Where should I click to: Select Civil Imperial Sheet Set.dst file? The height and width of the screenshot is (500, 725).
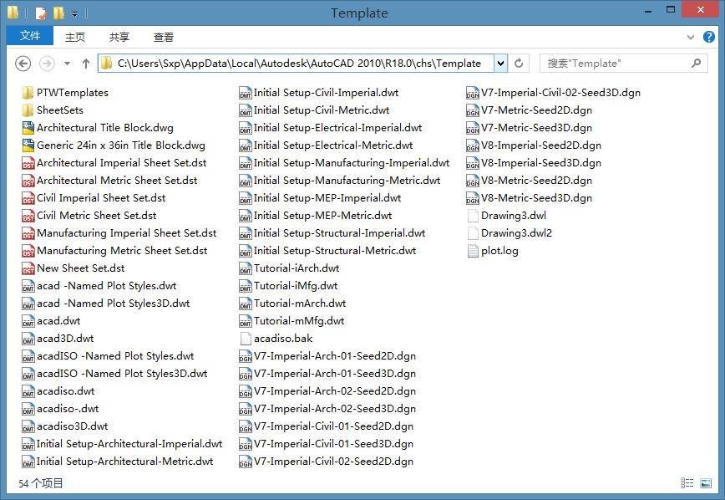(100, 198)
